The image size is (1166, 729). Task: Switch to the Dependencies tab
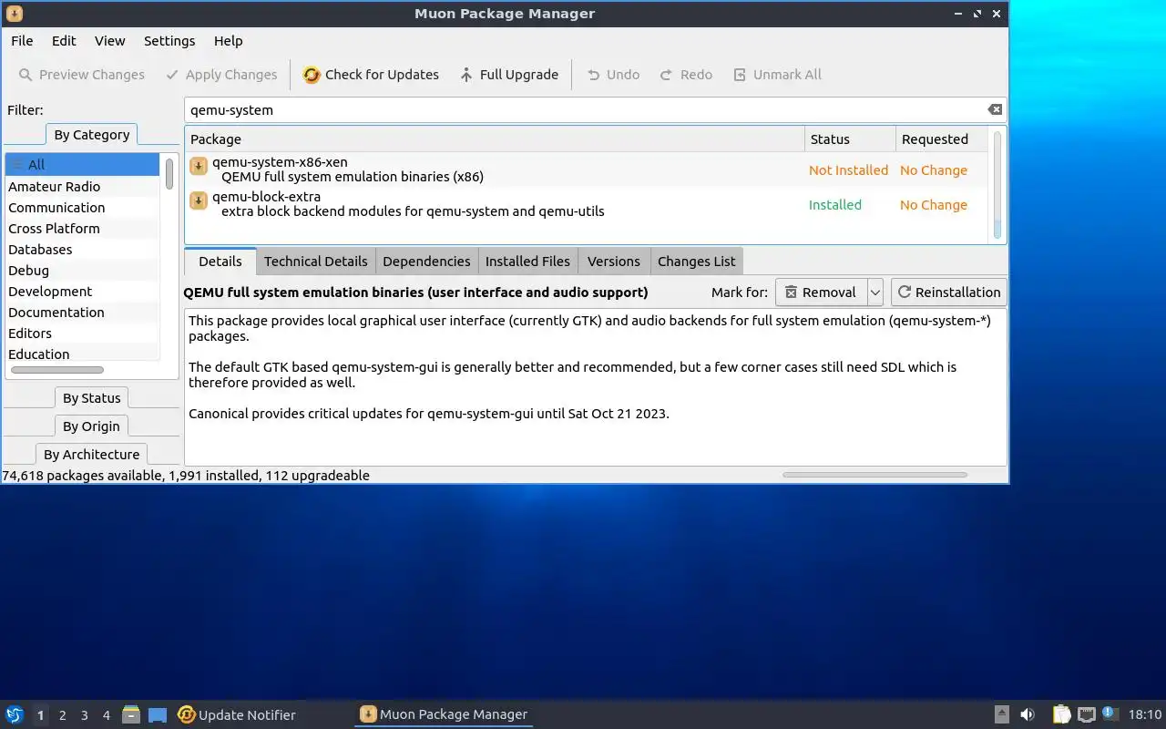tap(426, 261)
